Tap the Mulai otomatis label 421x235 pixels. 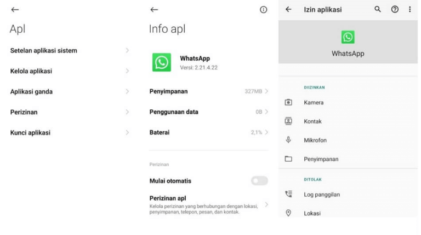(x=170, y=181)
